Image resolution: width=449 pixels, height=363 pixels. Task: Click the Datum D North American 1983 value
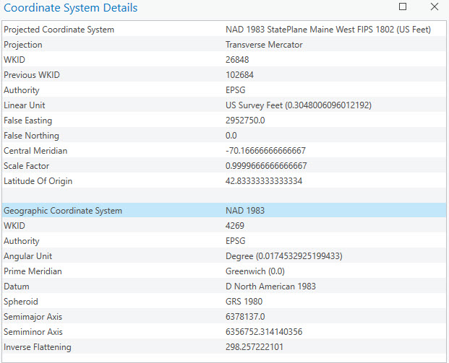click(270, 287)
